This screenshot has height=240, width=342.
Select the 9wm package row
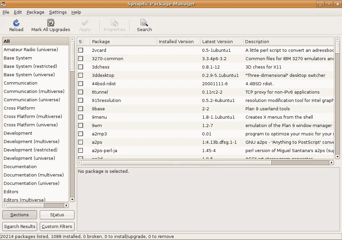click(x=205, y=125)
